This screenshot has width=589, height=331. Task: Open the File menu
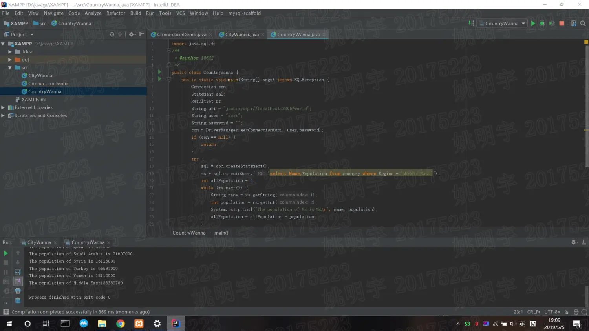pos(6,13)
